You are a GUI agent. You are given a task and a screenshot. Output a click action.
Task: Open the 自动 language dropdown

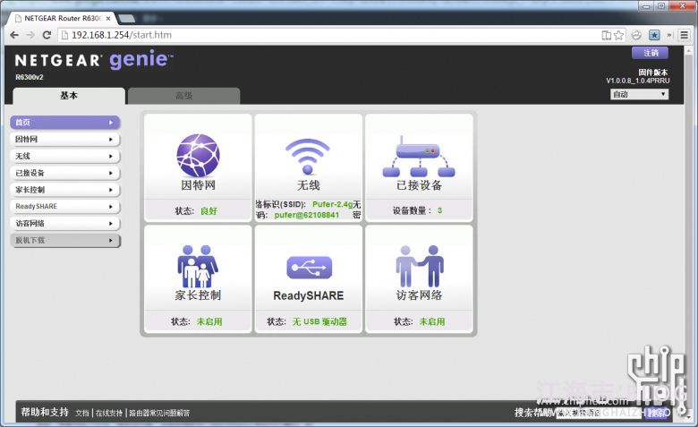click(639, 94)
